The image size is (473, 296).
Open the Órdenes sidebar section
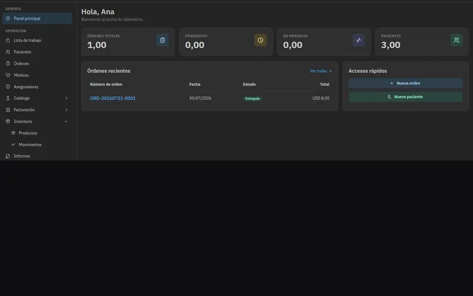pos(37,63)
